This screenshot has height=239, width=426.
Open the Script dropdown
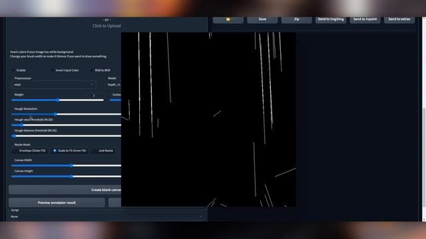click(x=106, y=216)
